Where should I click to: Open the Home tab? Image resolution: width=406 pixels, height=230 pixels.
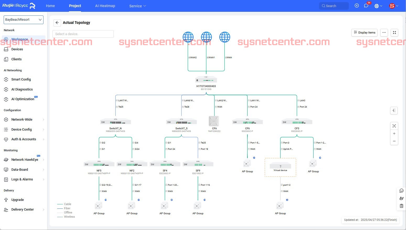click(50, 6)
